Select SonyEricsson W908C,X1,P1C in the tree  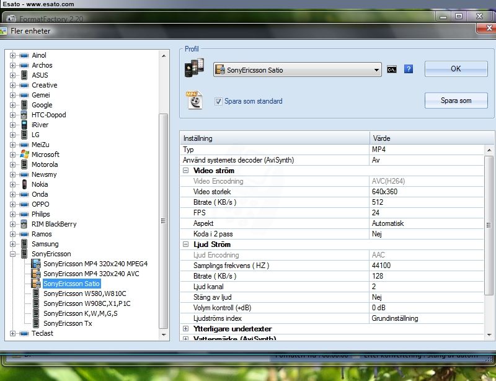(87, 303)
